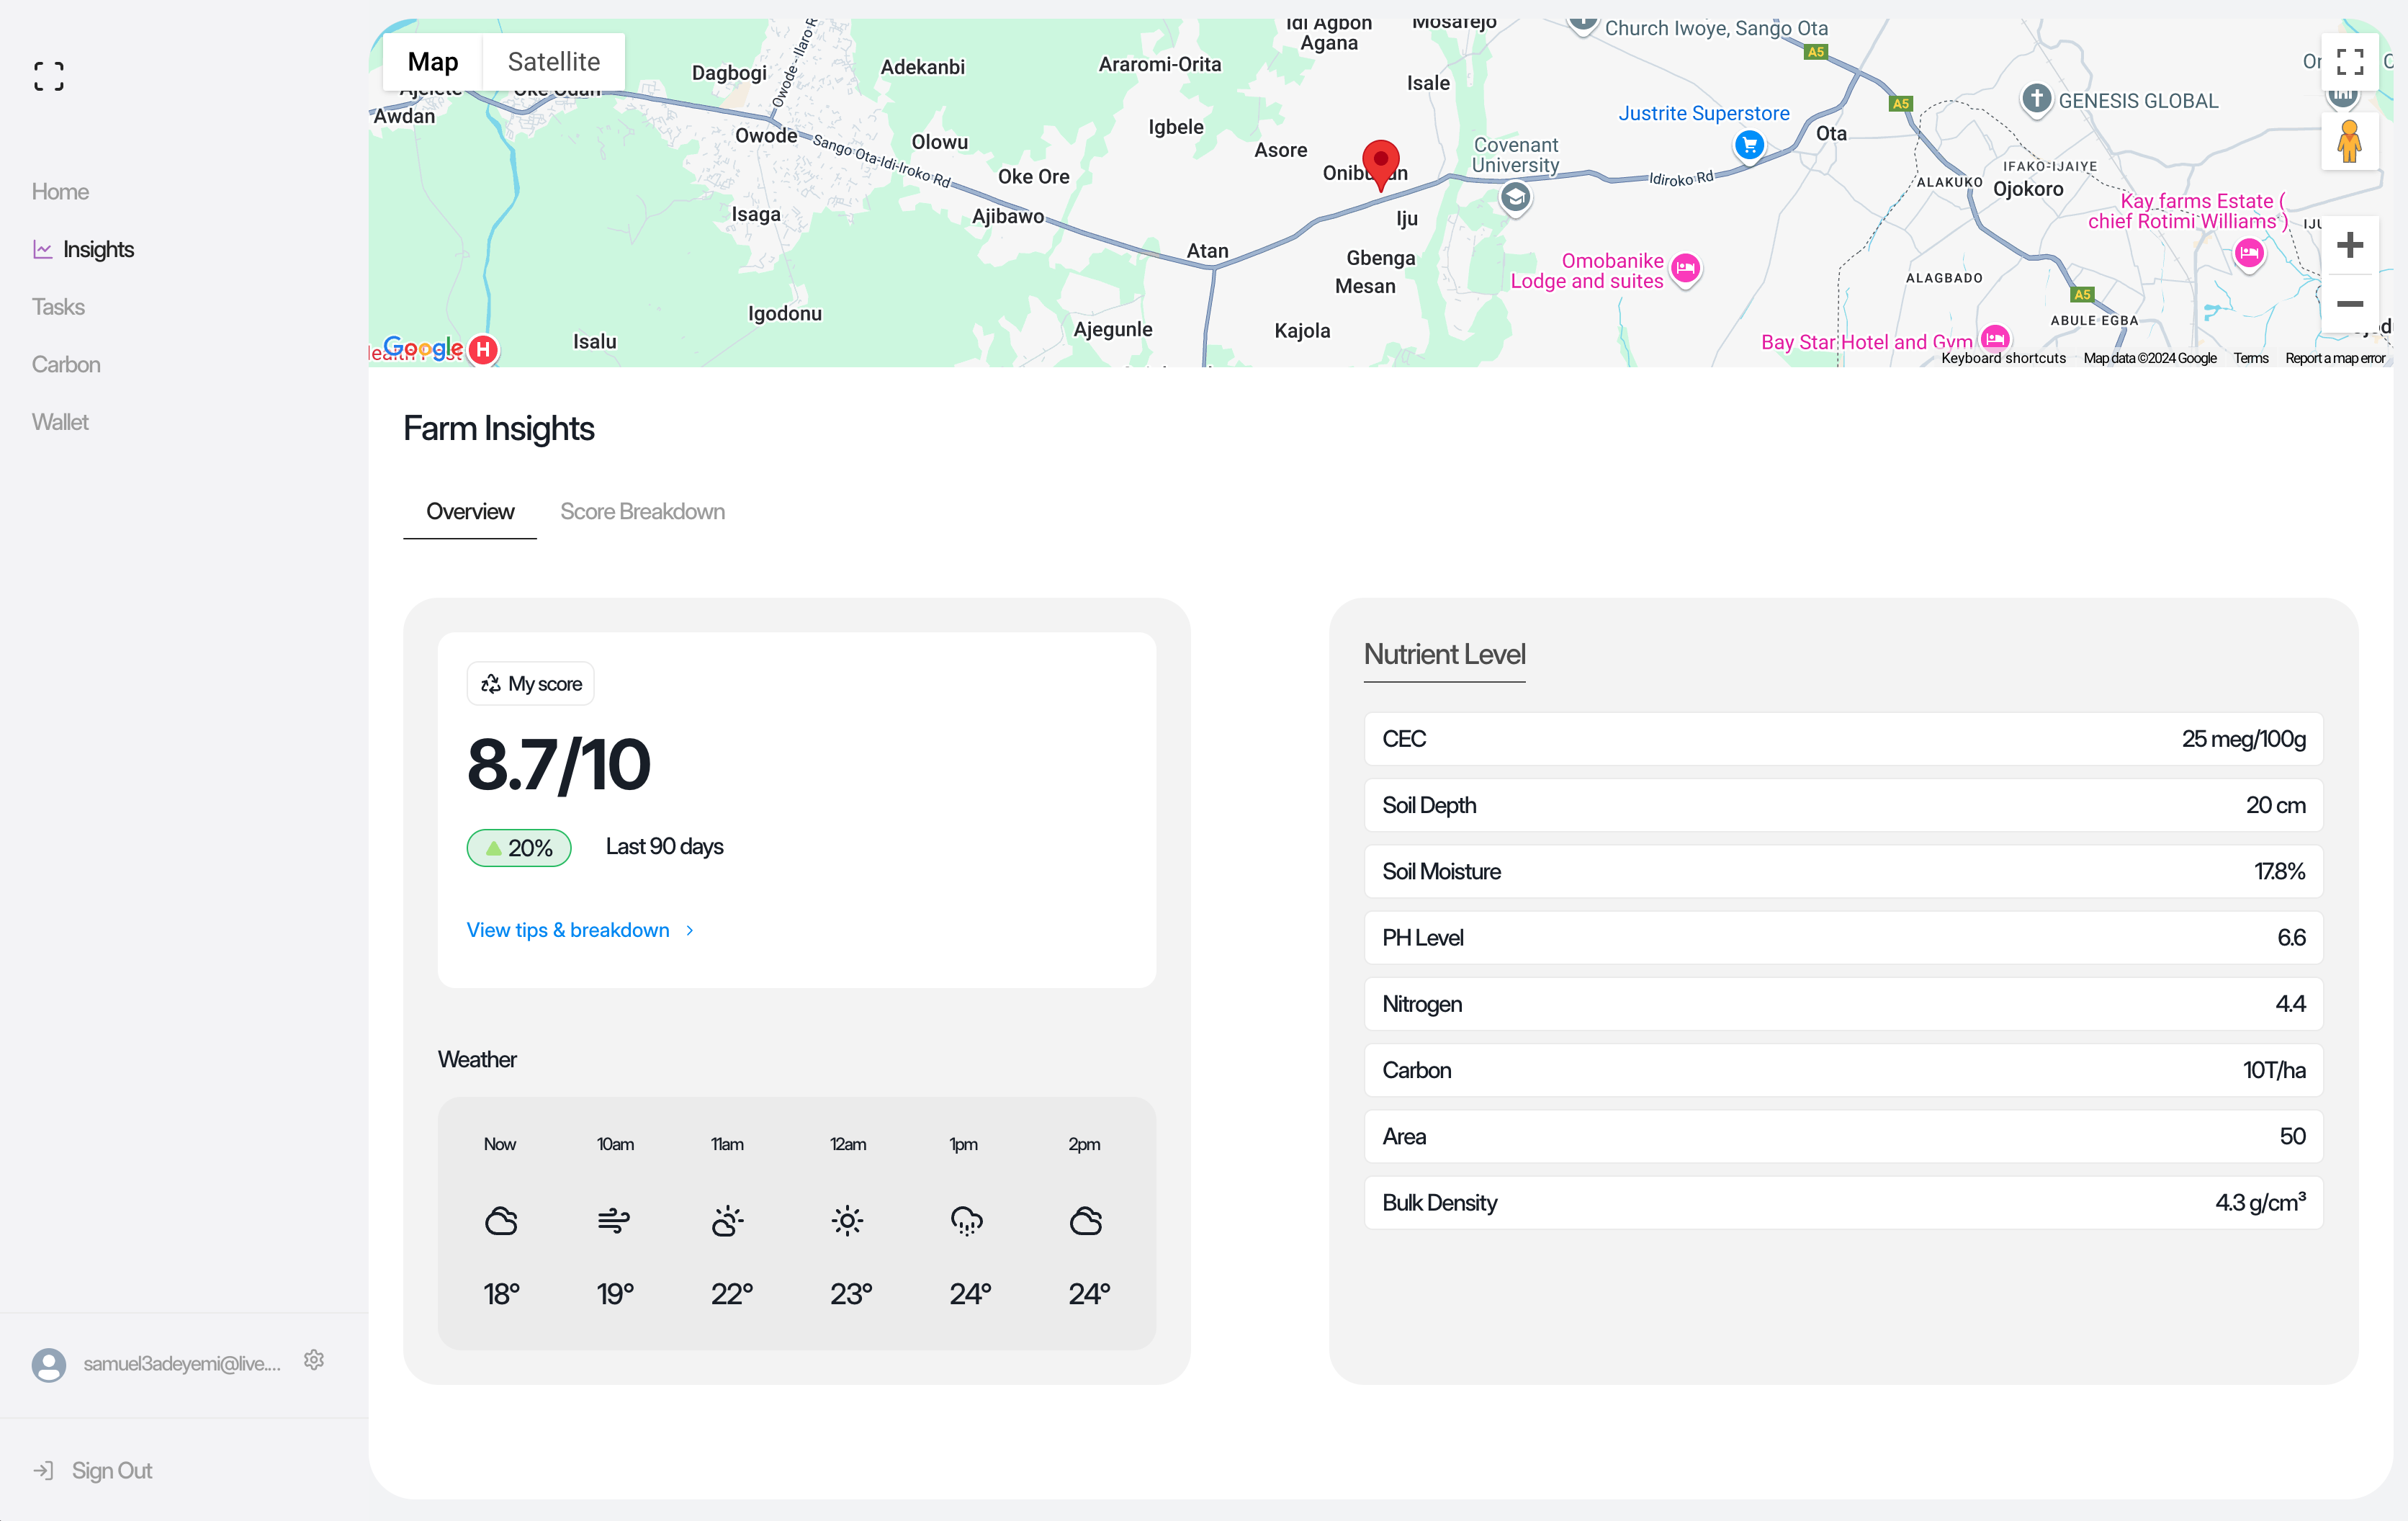This screenshot has width=2408, height=1521.
Task: Open the Score Breakdown tab
Action: point(642,511)
